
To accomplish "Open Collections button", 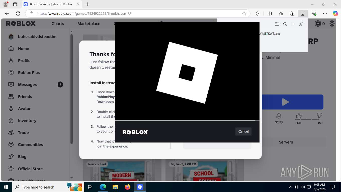I will (x=292, y=13).
